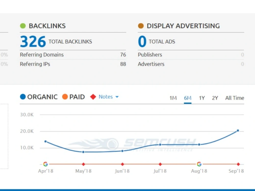Open the DISPLAY ADVERTISING heading

[183, 26]
